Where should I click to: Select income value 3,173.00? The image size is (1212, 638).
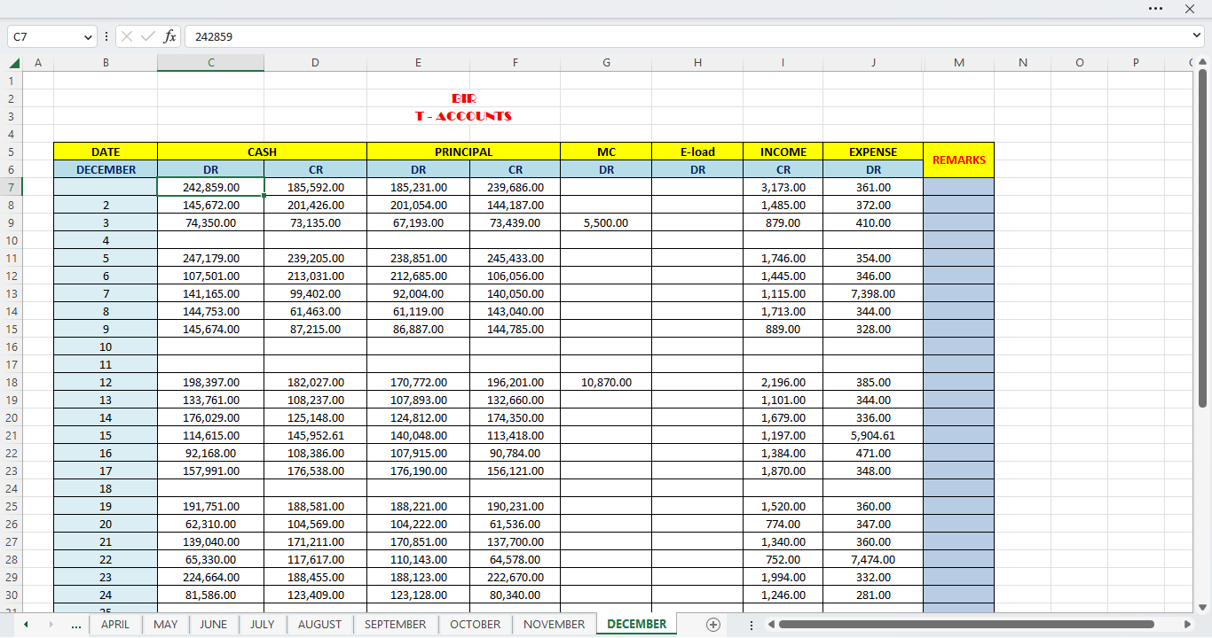coord(783,187)
